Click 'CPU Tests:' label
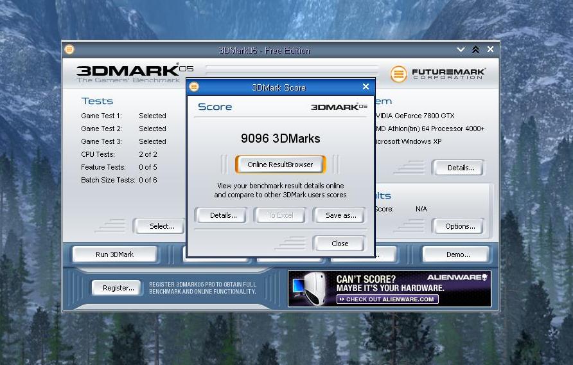Image resolution: width=573 pixels, height=365 pixels. pos(98,154)
